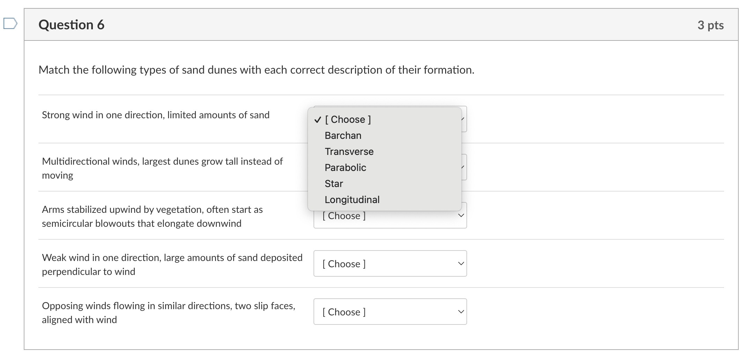
Task: Click the 'Question 6' heading
Action: pos(71,25)
